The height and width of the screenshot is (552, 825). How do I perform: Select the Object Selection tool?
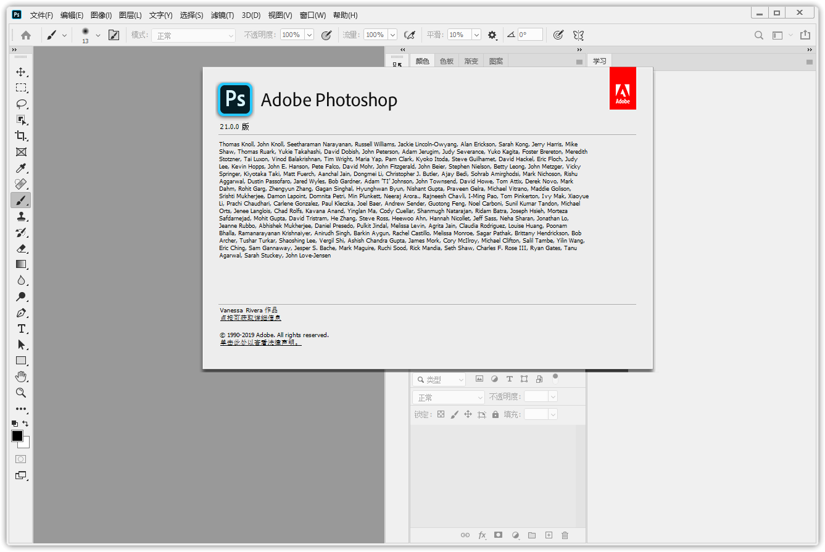[x=21, y=120]
